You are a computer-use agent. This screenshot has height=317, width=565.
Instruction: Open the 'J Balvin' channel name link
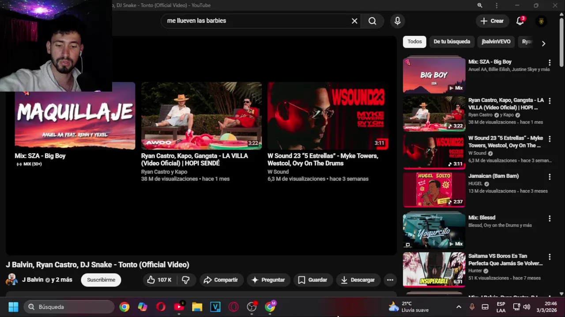[x=33, y=280]
